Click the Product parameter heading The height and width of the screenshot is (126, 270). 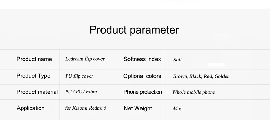point(134,30)
